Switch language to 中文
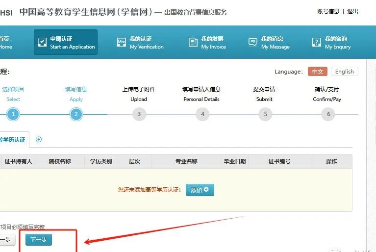376x252 pixels. [x=318, y=72]
